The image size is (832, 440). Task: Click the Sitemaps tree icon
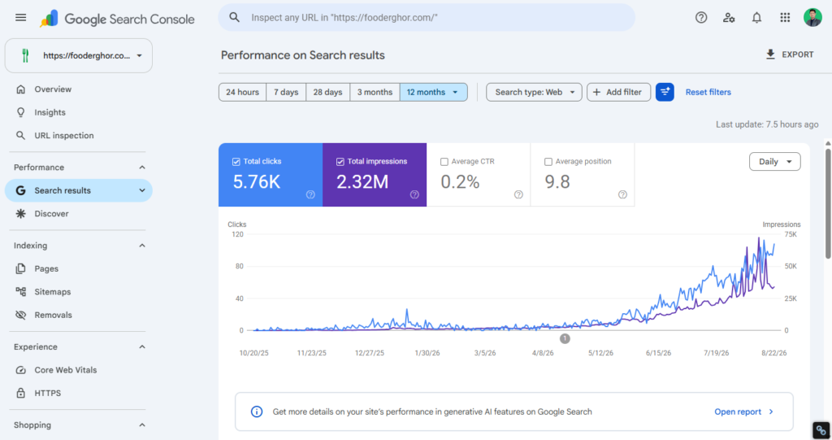pyautogui.click(x=20, y=292)
